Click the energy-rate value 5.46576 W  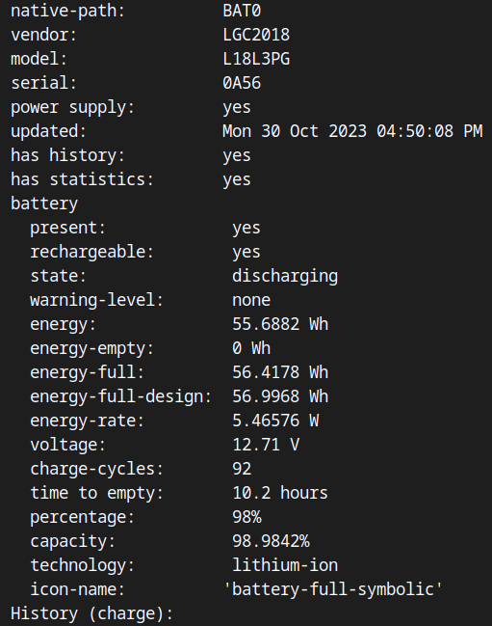point(275,421)
